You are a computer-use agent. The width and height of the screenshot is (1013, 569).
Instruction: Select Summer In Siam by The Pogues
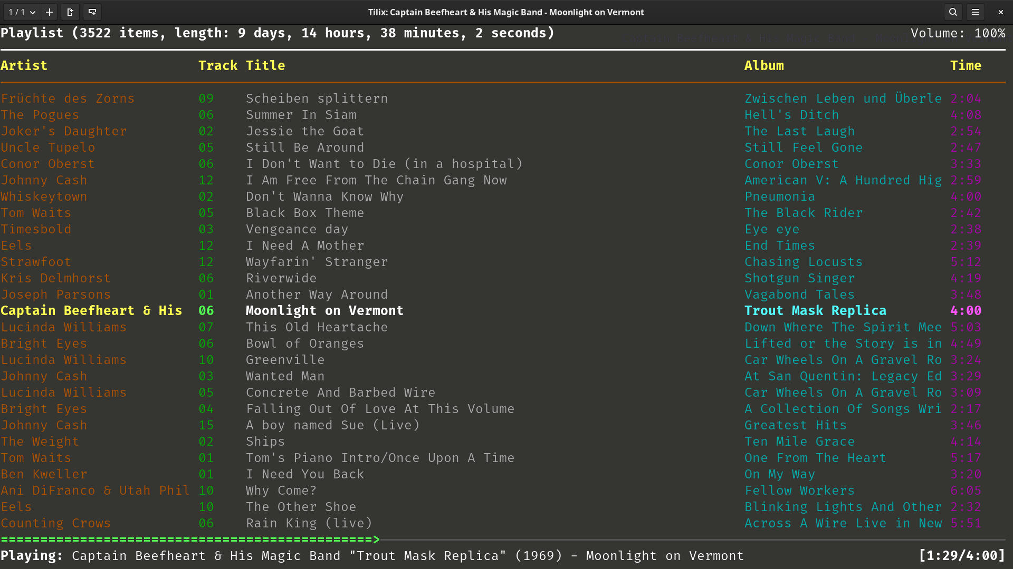(x=301, y=115)
